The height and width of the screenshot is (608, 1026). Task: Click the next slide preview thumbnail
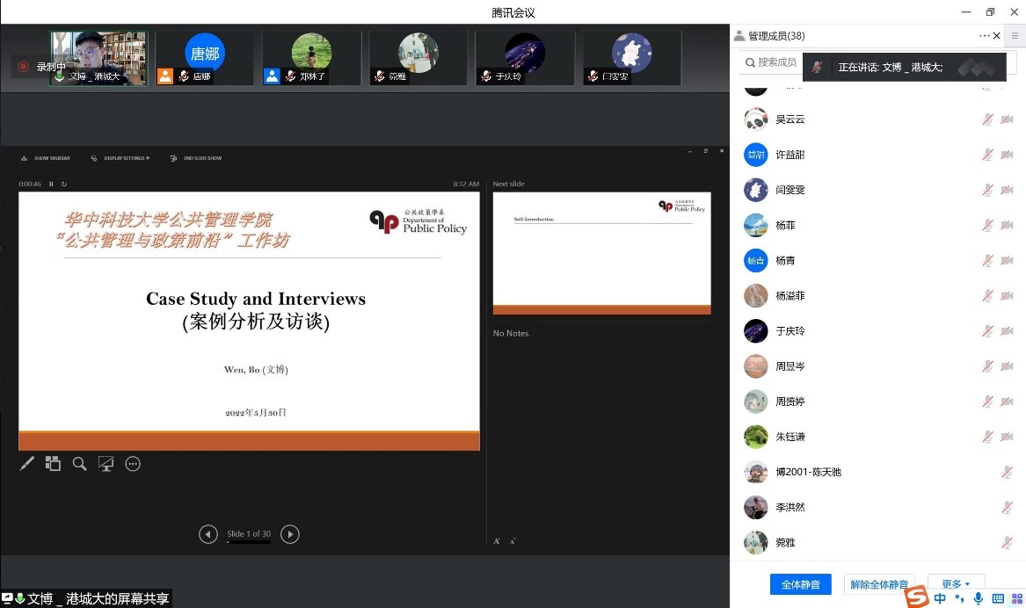pos(601,253)
